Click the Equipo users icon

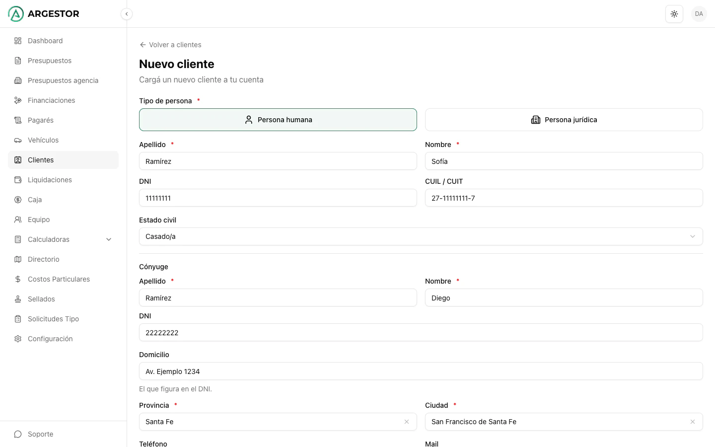click(x=18, y=220)
